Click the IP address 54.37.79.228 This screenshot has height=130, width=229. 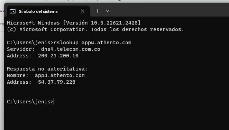(57, 82)
